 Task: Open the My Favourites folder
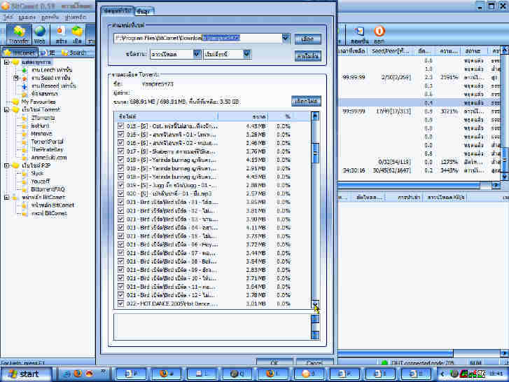(x=34, y=102)
